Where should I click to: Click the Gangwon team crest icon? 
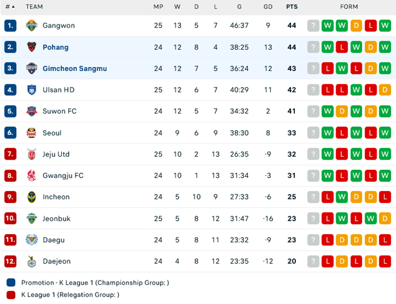31,26
